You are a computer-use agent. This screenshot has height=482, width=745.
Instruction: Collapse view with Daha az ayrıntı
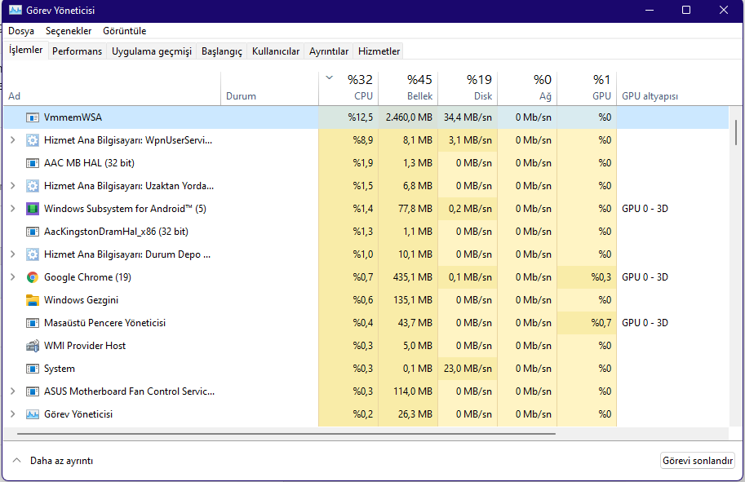53,461
